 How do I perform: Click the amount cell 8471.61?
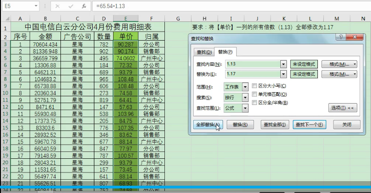[45, 107]
